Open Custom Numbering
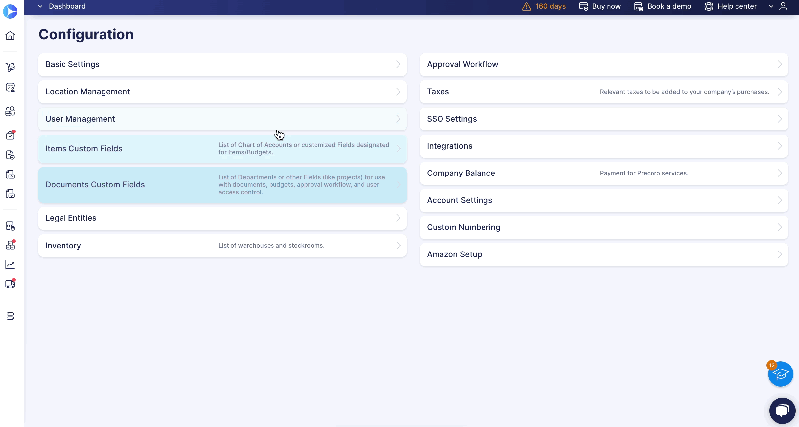The width and height of the screenshot is (799, 427). [x=604, y=227]
